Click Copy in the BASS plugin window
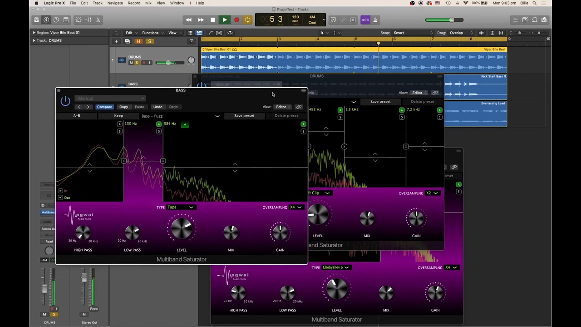The image size is (581, 327). tap(123, 107)
